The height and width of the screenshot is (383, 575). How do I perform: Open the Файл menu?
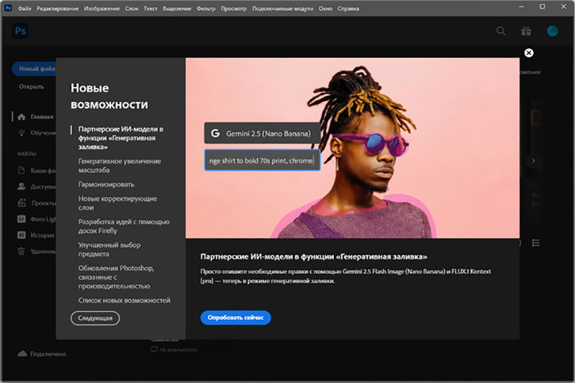coord(25,8)
